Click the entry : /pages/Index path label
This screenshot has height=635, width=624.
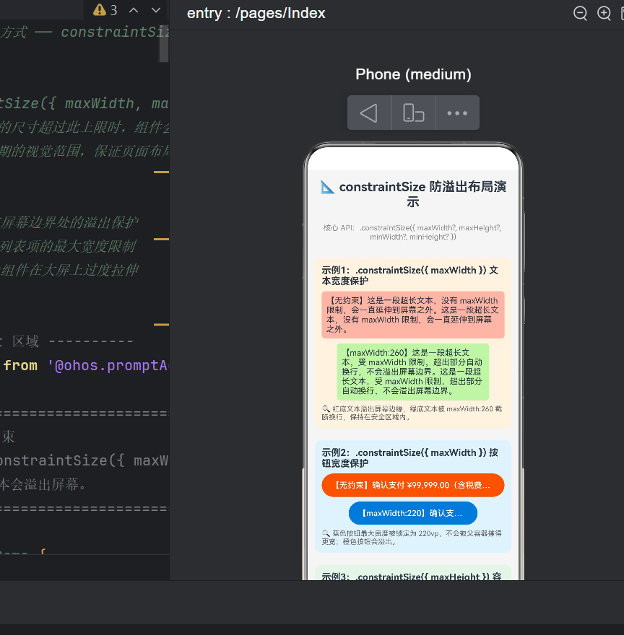click(256, 14)
